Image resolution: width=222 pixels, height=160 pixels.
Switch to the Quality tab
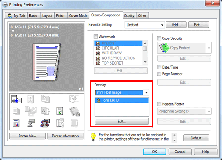tap(129, 16)
